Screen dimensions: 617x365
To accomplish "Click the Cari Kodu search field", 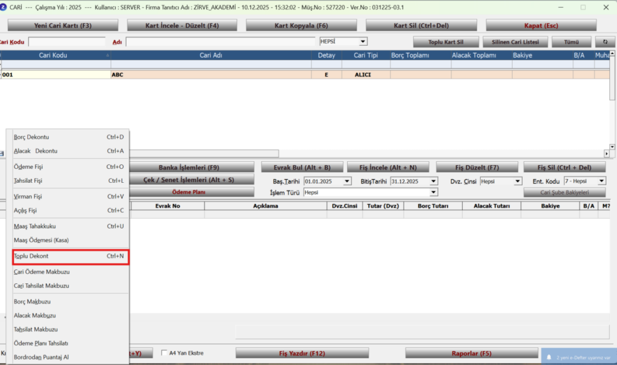I will [67, 41].
